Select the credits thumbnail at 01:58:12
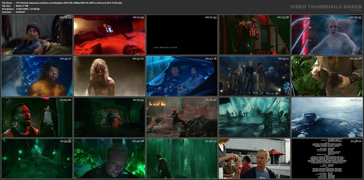364x180 pixels. pyautogui.click(x=327, y=159)
